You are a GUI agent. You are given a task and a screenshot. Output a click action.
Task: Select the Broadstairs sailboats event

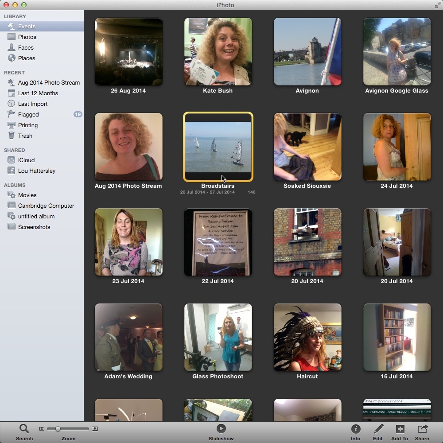pos(218,147)
